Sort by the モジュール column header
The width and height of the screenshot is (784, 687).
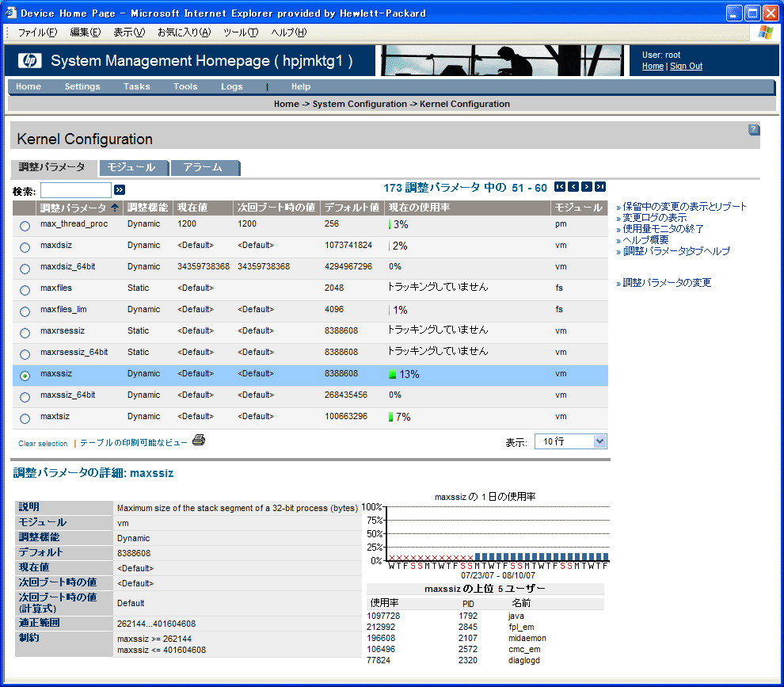coord(579,207)
